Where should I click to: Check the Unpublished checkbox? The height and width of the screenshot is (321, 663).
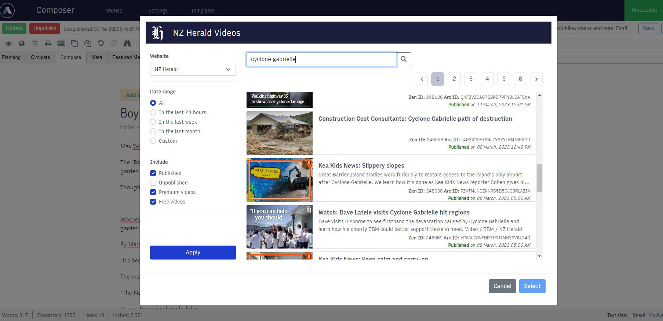point(153,183)
